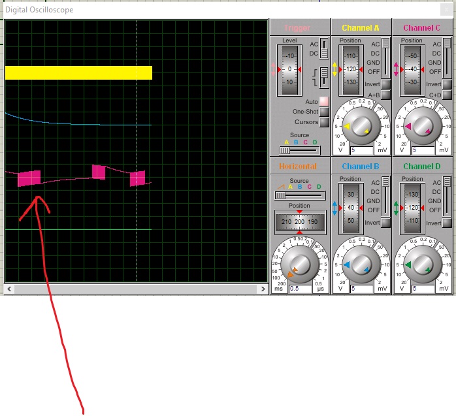
Task: Click the Digital Oscilloscope title text
Action: 39,10
